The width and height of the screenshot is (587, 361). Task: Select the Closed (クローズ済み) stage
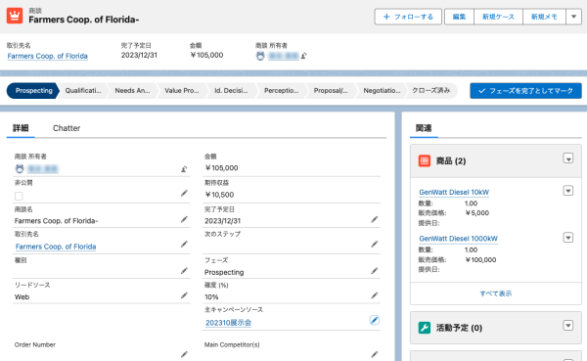click(x=430, y=91)
